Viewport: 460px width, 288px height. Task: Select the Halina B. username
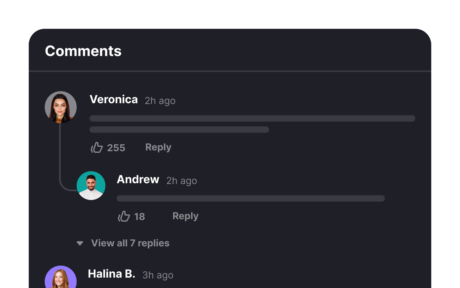112,274
